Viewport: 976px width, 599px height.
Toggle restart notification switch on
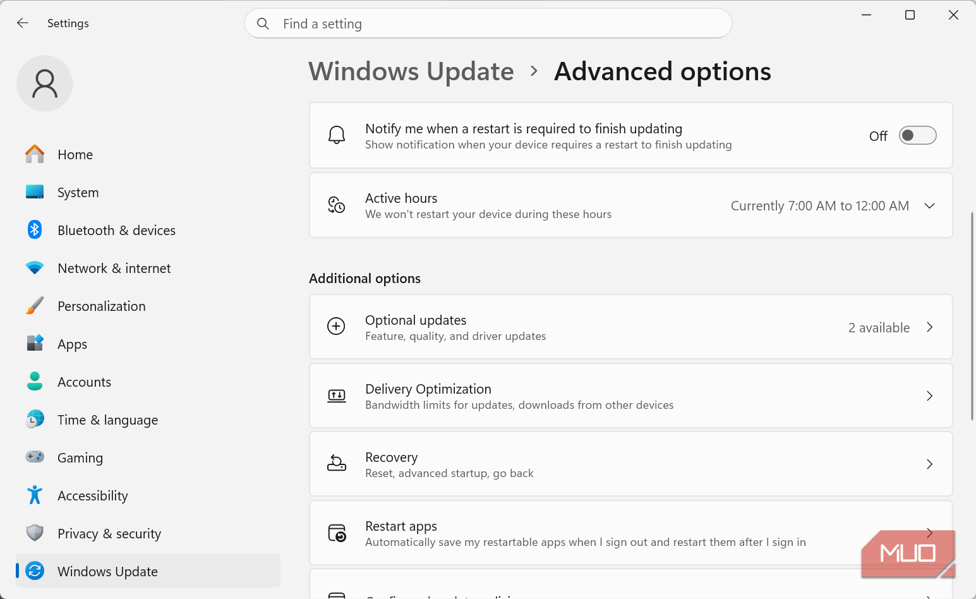(x=917, y=135)
